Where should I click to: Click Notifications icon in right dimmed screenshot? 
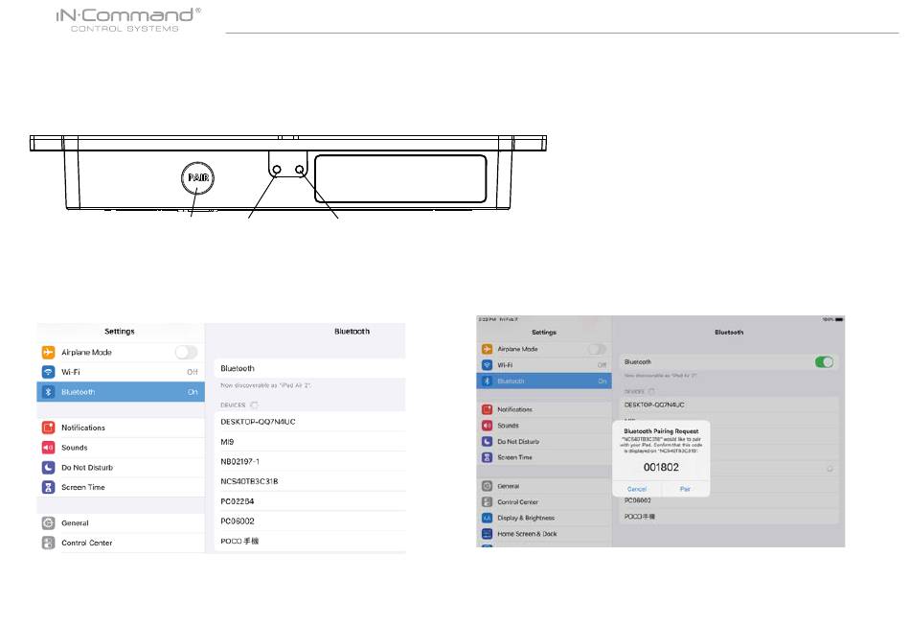click(x=487, y=409)
